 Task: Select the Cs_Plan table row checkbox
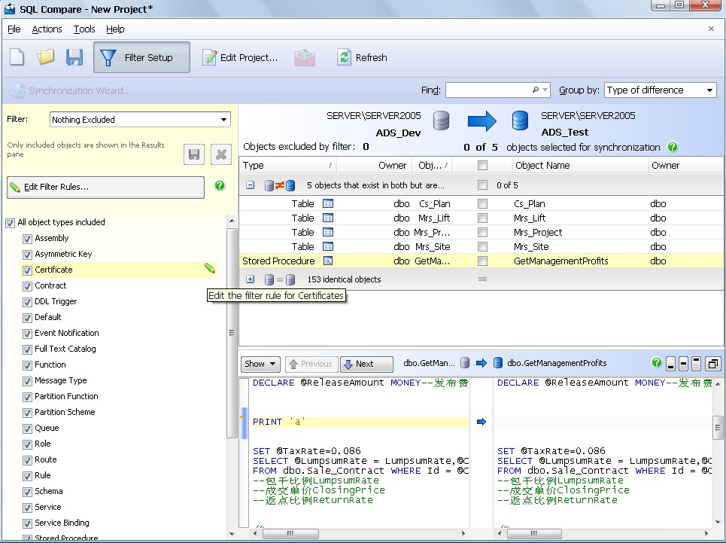click(x=482, y=203)
